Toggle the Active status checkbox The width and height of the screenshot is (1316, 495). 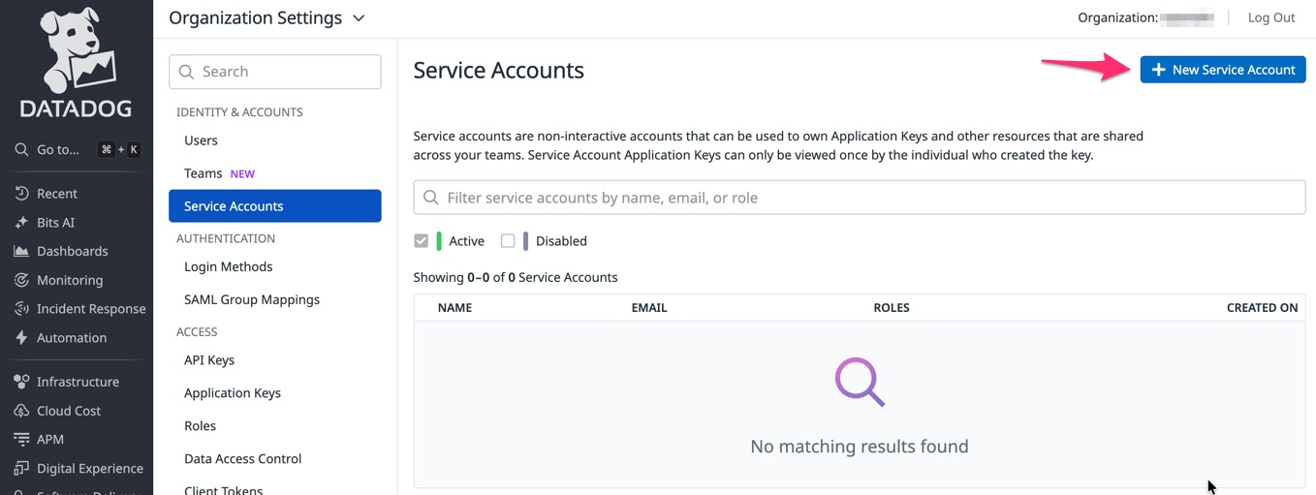click(x=421, y=241)
